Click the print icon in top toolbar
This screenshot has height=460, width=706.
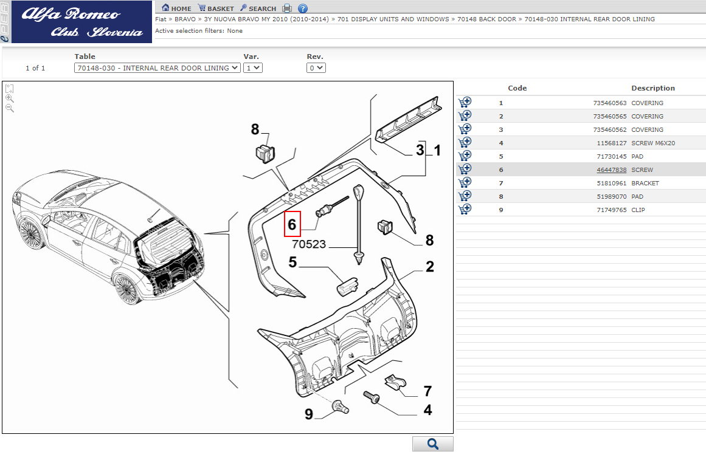click(287, 9)
